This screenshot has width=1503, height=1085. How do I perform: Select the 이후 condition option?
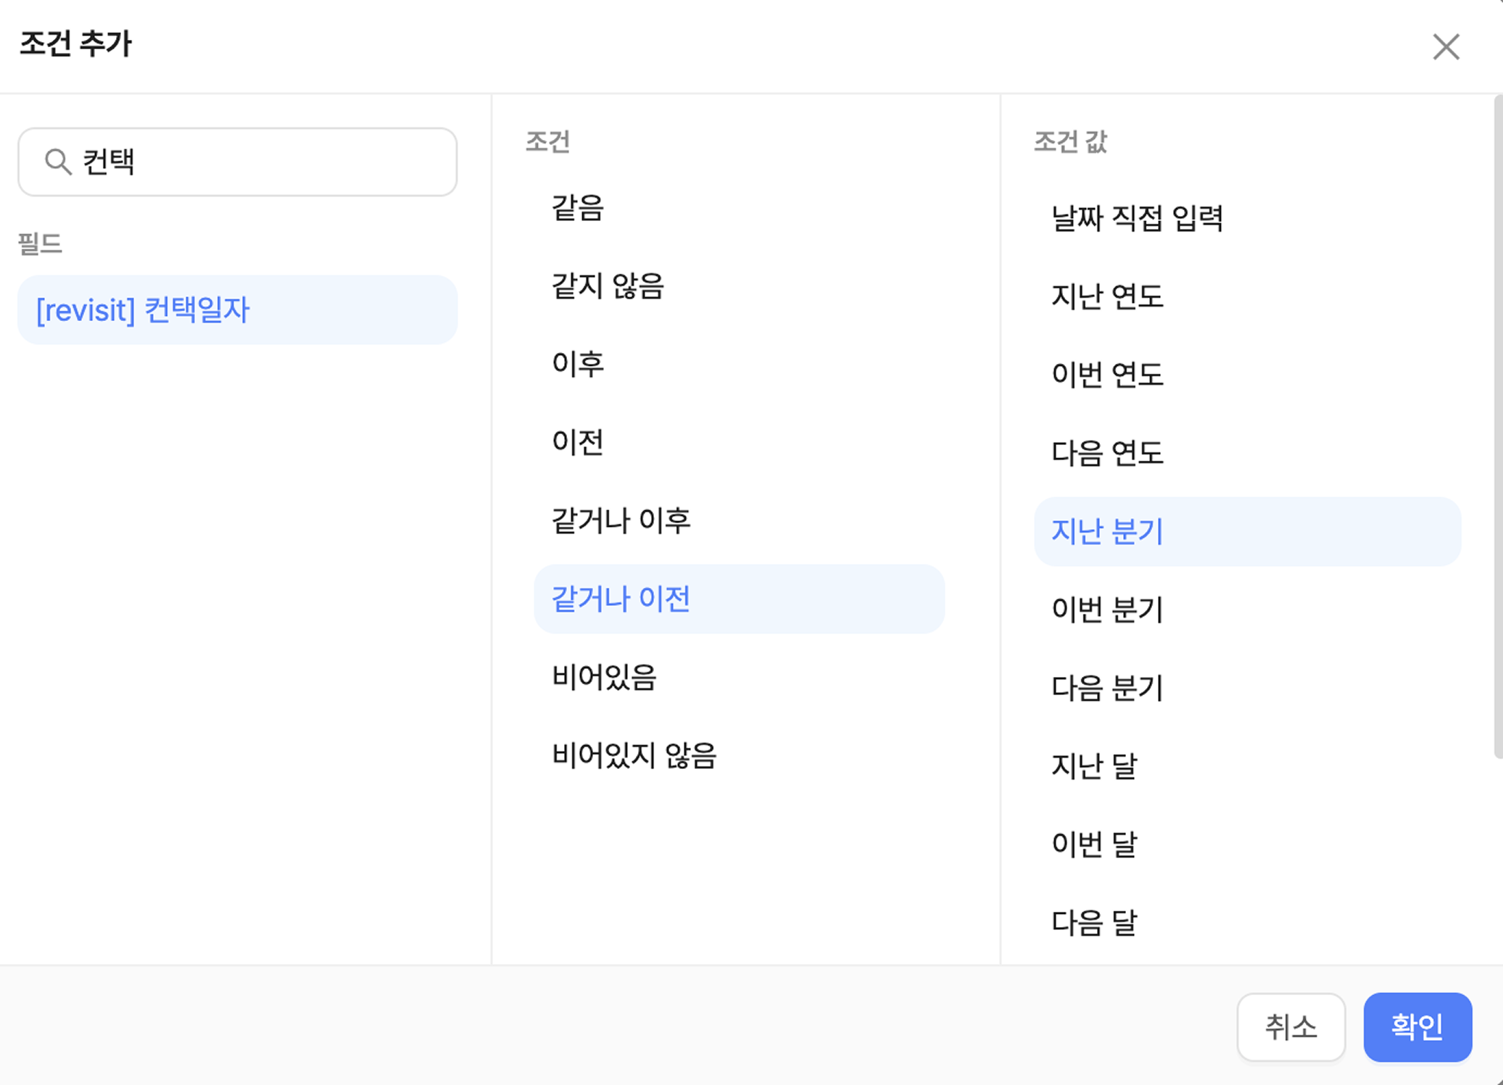[577, 364]
